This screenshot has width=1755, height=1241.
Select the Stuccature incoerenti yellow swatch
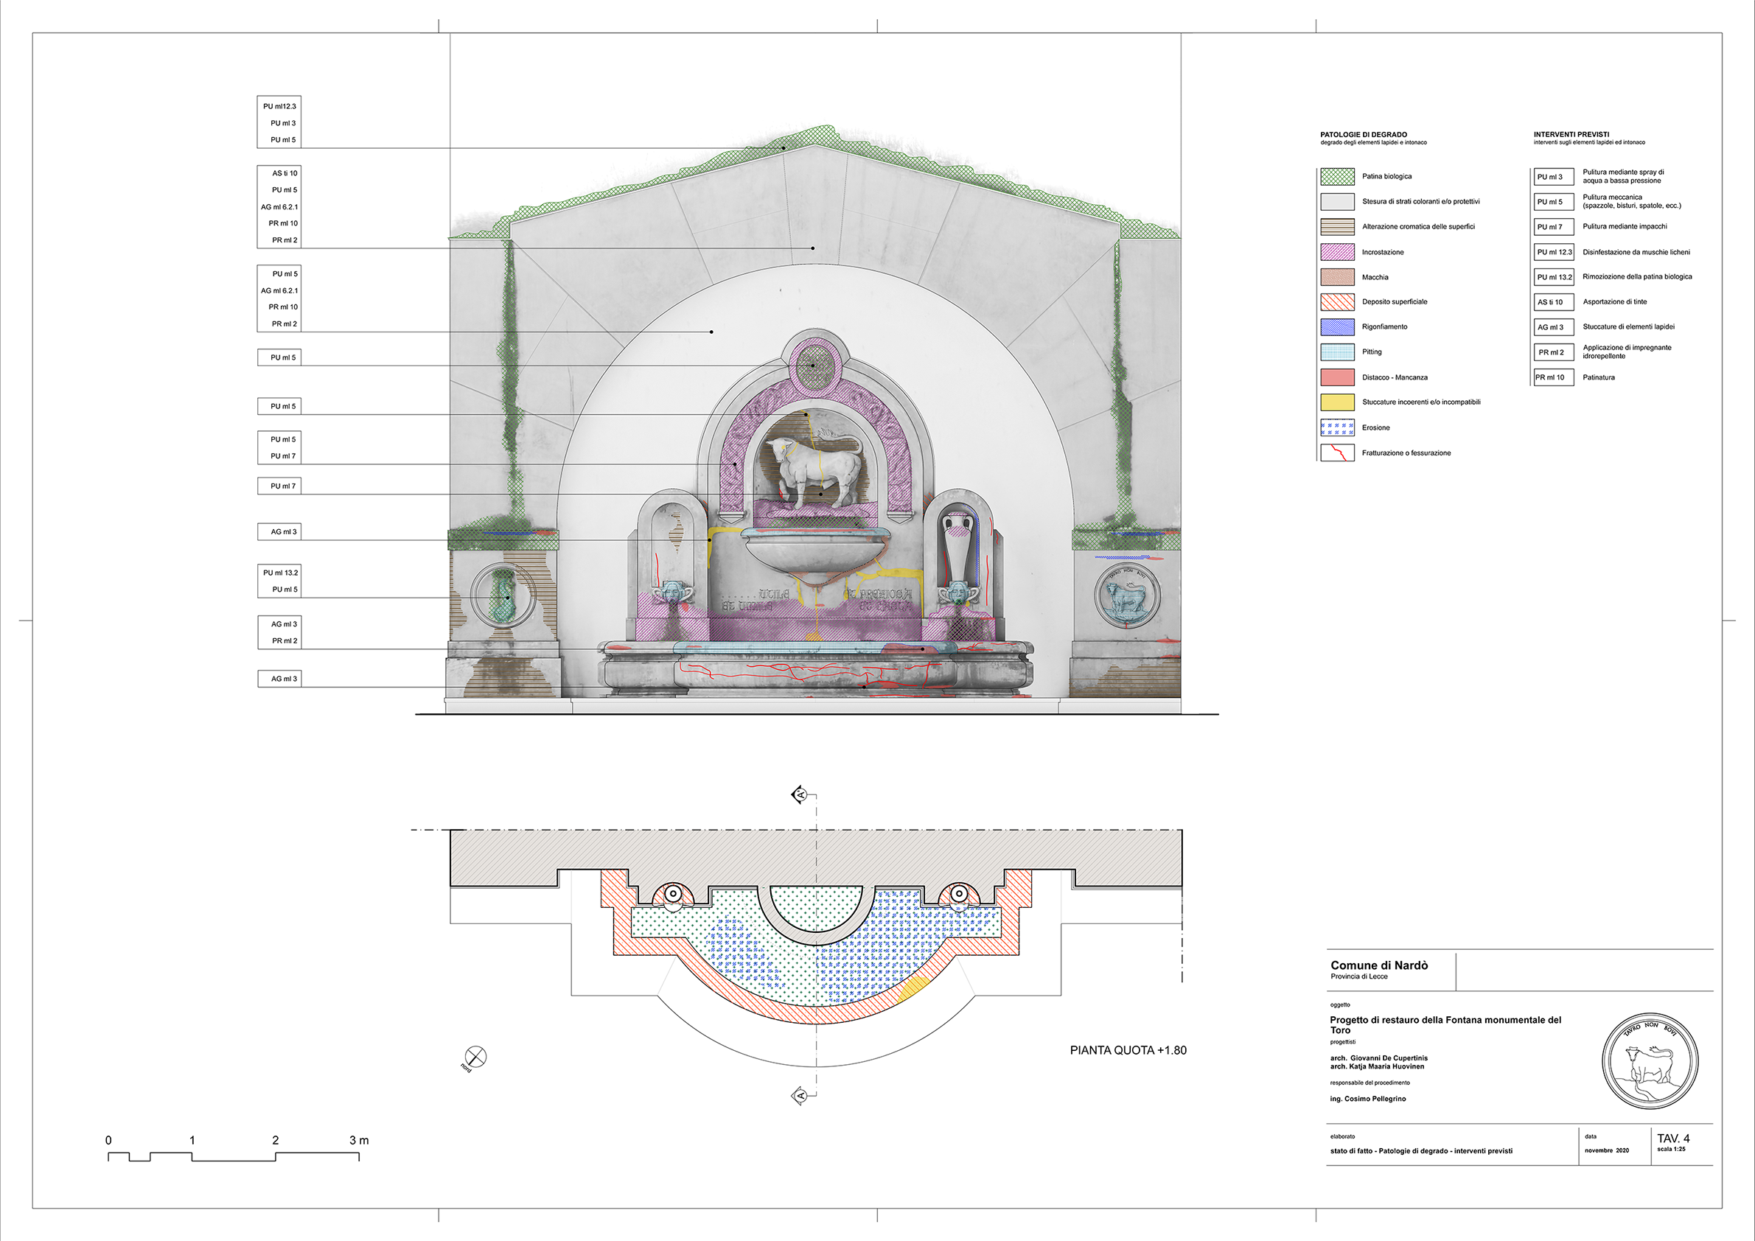coord(1338,402)
